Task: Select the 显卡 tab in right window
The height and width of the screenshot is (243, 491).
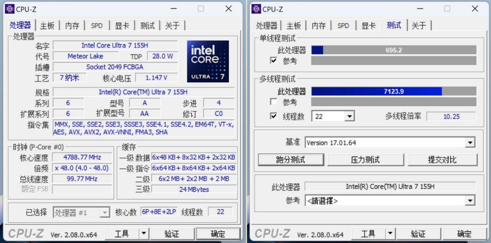Action: (x=368, y=26)
